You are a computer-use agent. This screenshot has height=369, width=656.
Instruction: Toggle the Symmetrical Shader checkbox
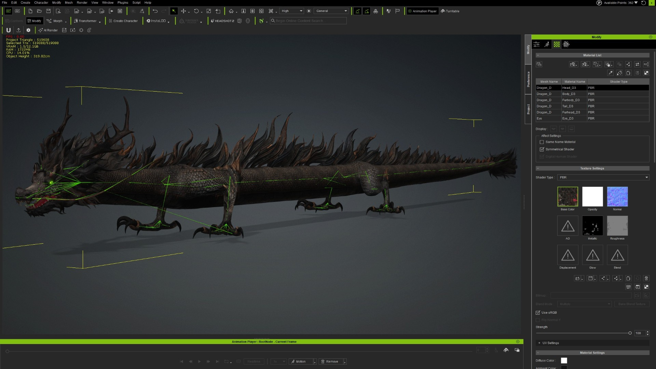pos(542,149)
